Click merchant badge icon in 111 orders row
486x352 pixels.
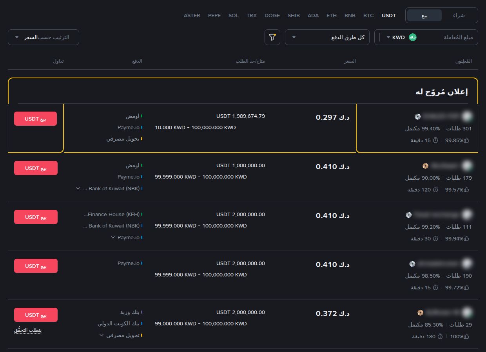(409, 215)
